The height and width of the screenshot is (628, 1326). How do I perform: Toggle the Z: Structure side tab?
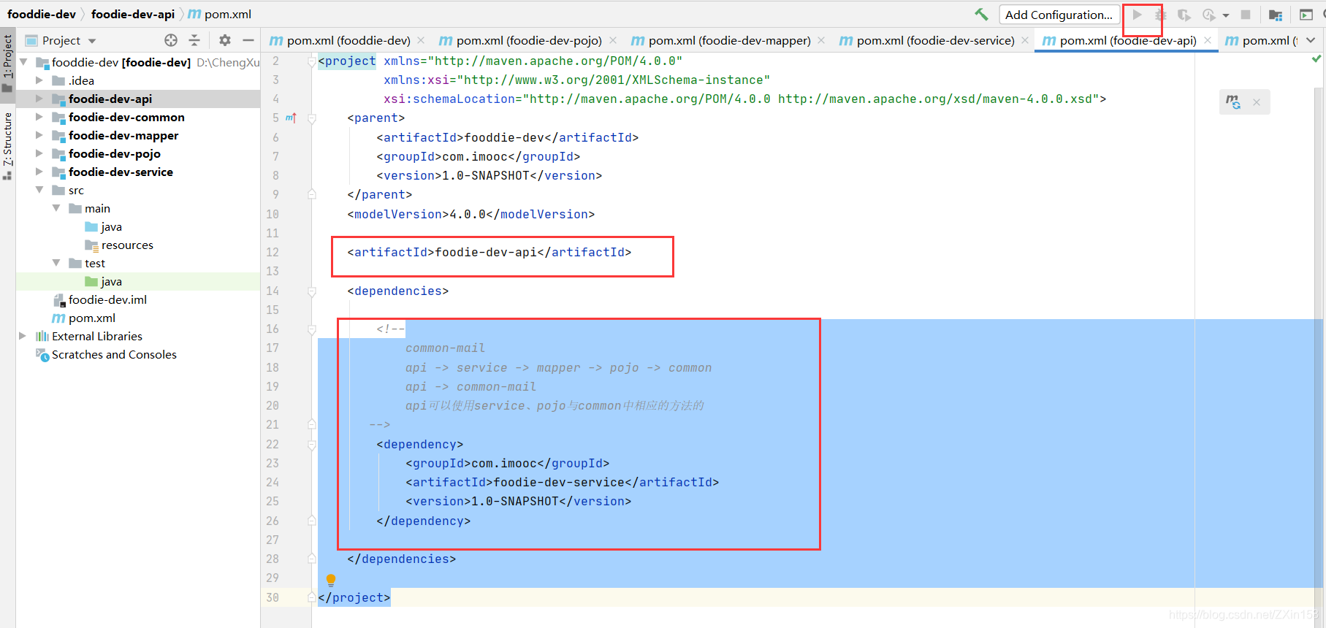(7, 146)
